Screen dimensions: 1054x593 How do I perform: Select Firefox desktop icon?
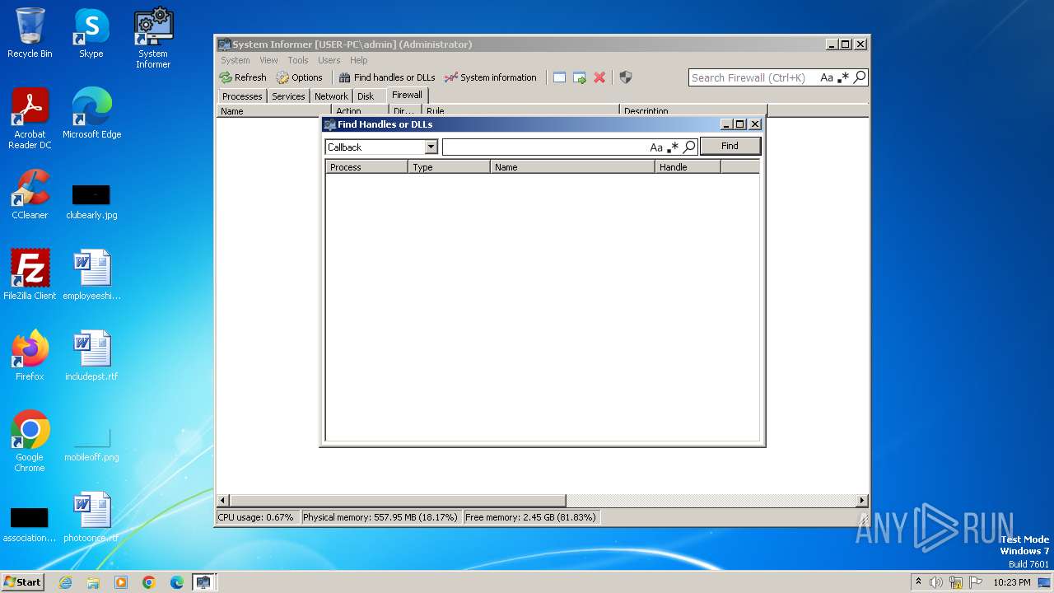30,356
